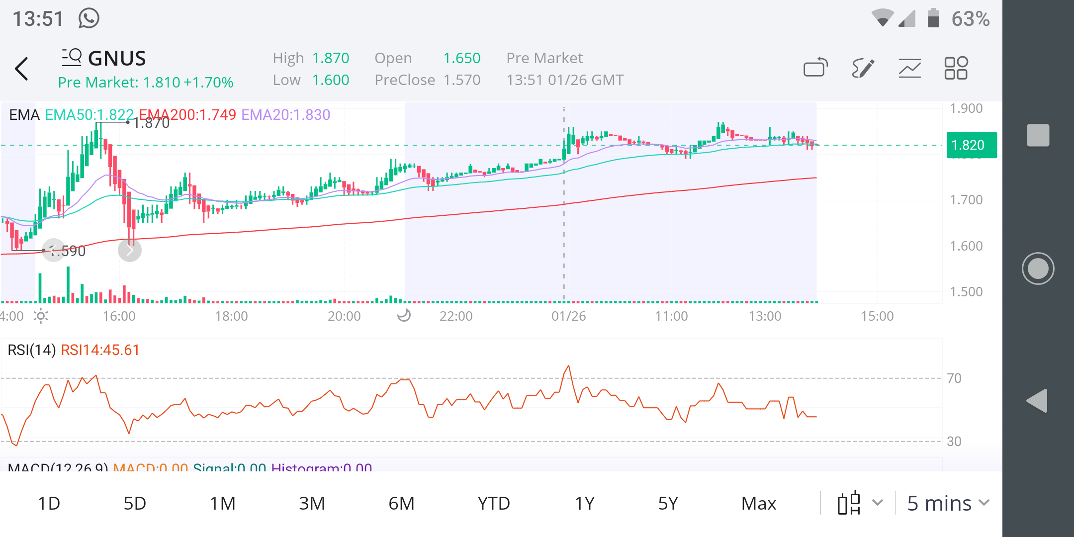Viewport: 1074px width, 537px height.
Task: Tap the rotate screen icon
Action: [x=815, y=68]
